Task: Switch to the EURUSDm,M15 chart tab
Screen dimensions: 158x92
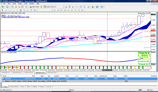Action: [x=17, y=73]
